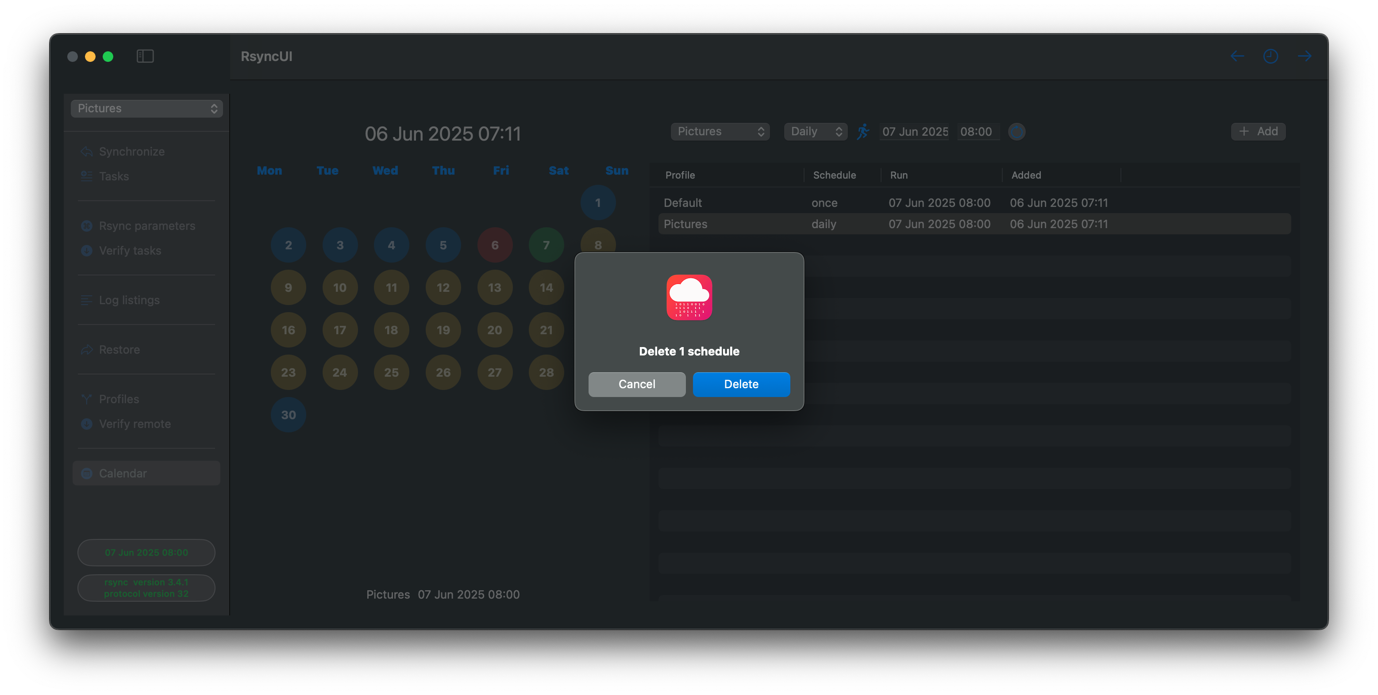This screenshot has width=1378, height=695.
Task: Click the green zoom window button
Action: pos(108,57)
